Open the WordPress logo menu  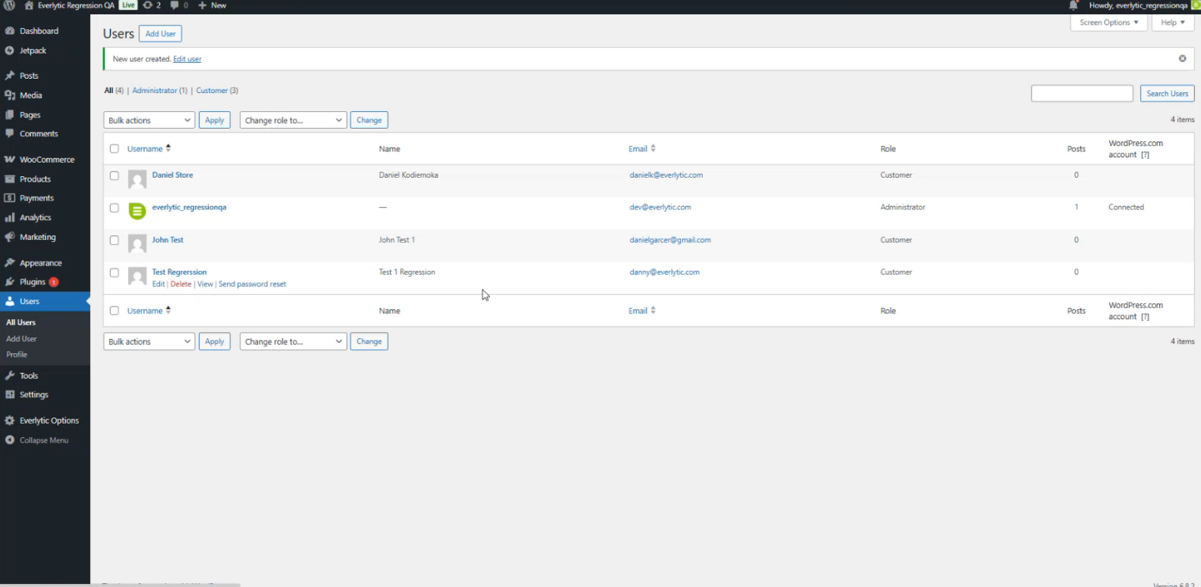pyautogui.click(x=9, y=5)
